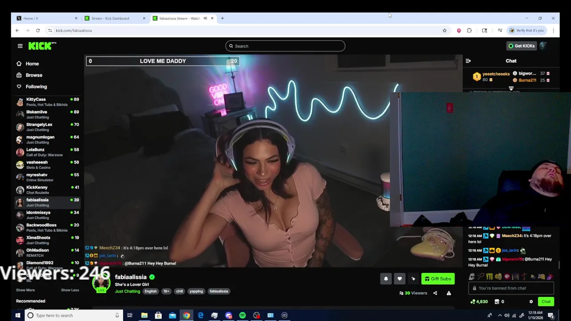Image resolution: width=571 pixels, height=321 pixels.
Task: Open idontmissya channel in sidebar
Action: point(47,215)
